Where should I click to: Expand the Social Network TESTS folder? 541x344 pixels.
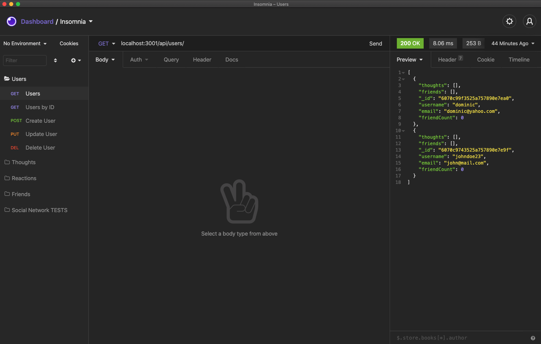click(44, 210)
